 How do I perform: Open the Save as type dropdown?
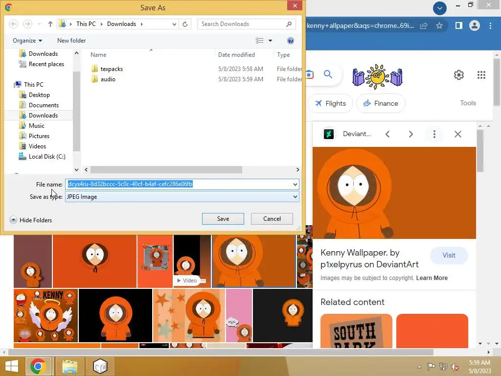click(x=295, y=197)
